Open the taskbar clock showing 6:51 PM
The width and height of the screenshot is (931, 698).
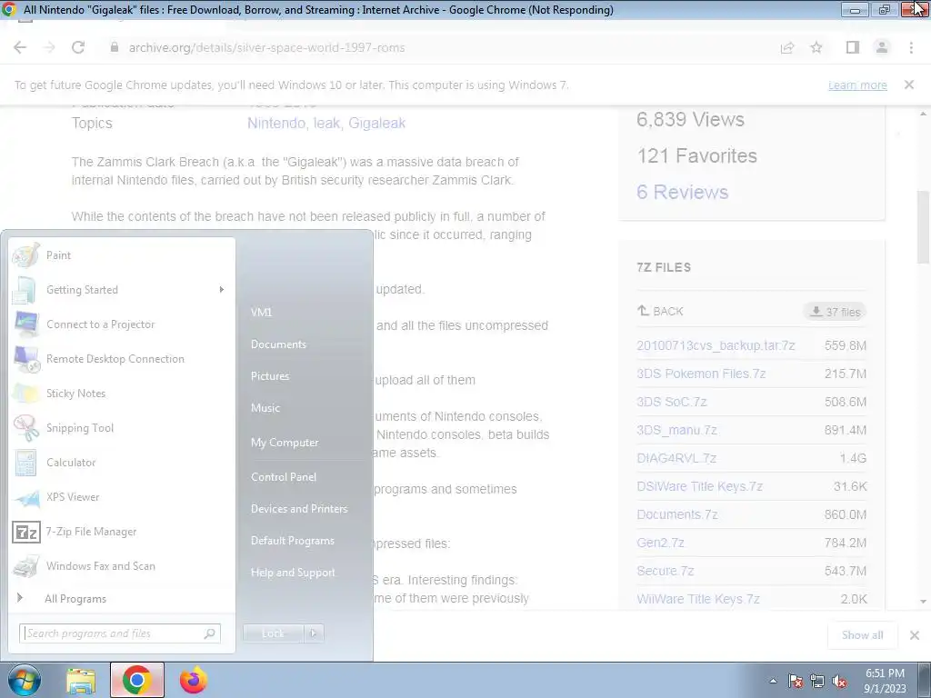tap(885, 681)
